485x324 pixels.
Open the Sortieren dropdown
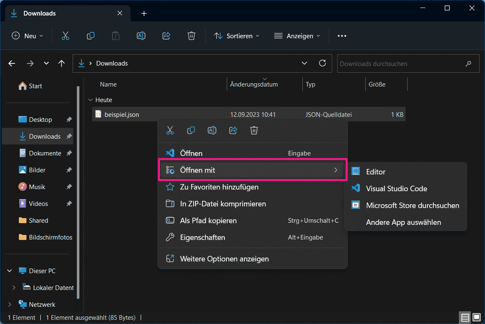(x=237, y=36)
